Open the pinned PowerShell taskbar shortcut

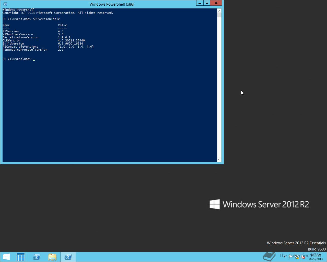(x=37, y=257)
